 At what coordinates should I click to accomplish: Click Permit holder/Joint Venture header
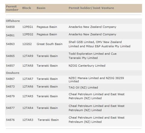[91, 8]
